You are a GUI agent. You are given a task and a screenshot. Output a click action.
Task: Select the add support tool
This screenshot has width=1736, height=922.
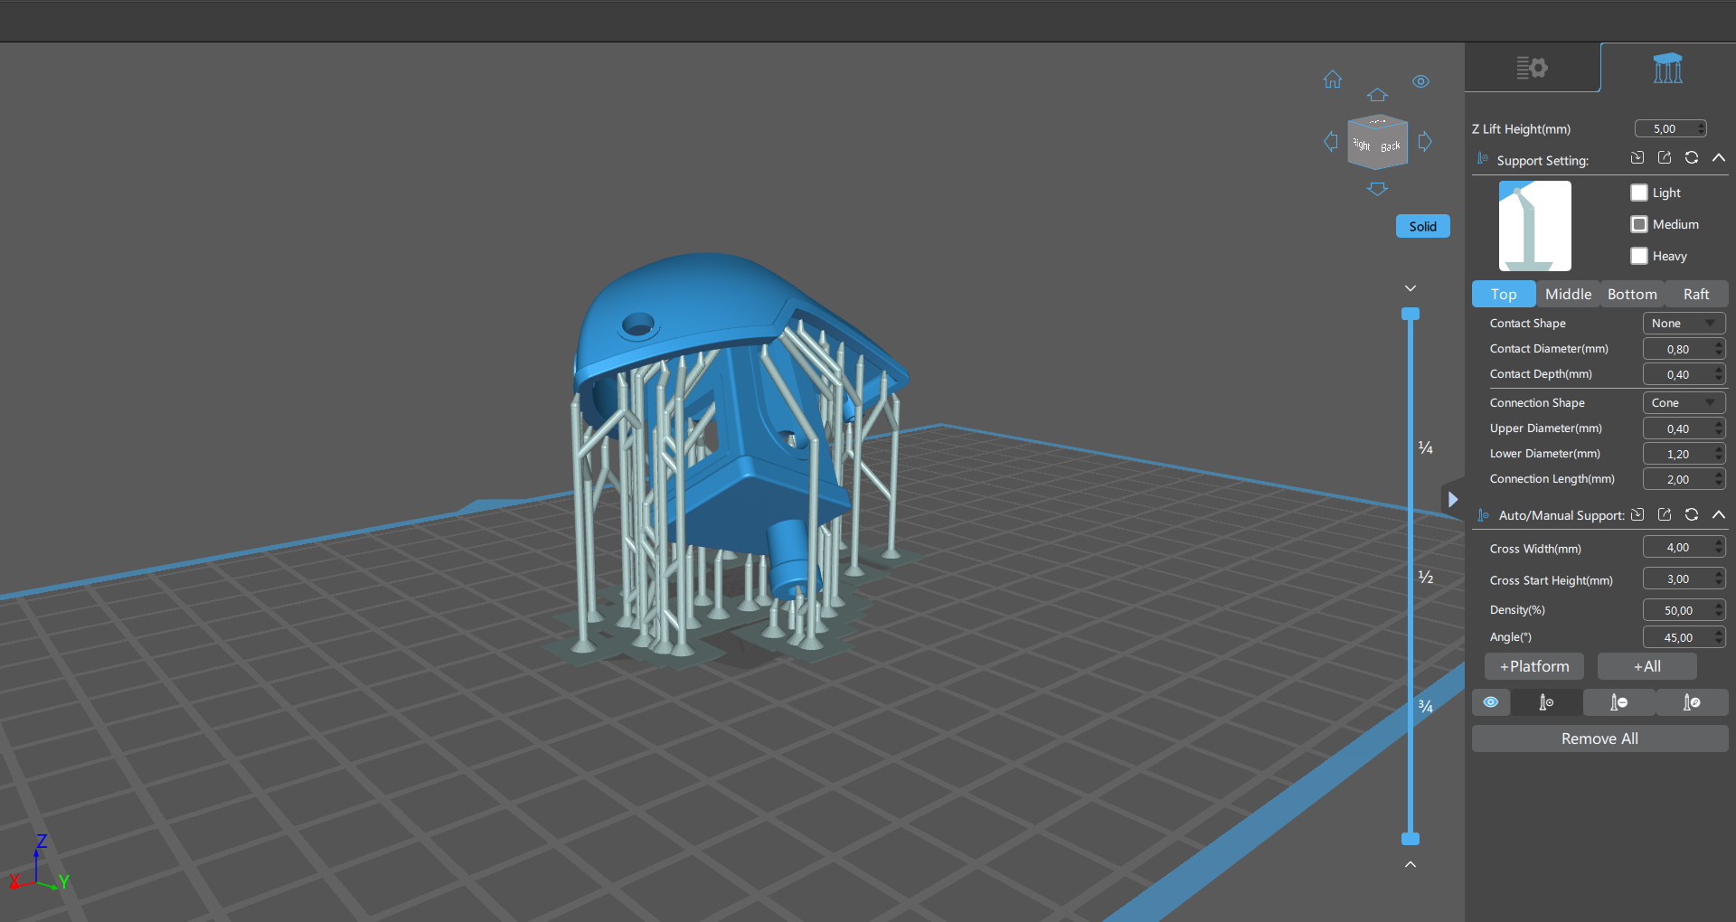[x=1546, y=702]
